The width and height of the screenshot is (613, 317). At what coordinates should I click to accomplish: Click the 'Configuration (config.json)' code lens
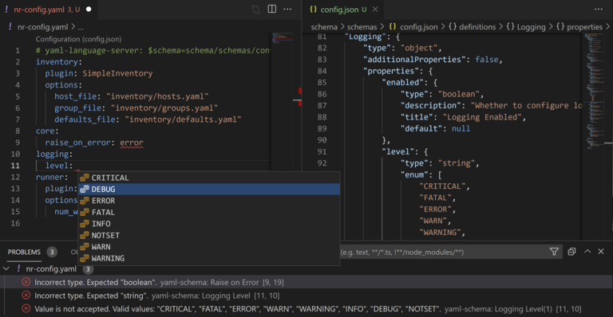(78, 39)
